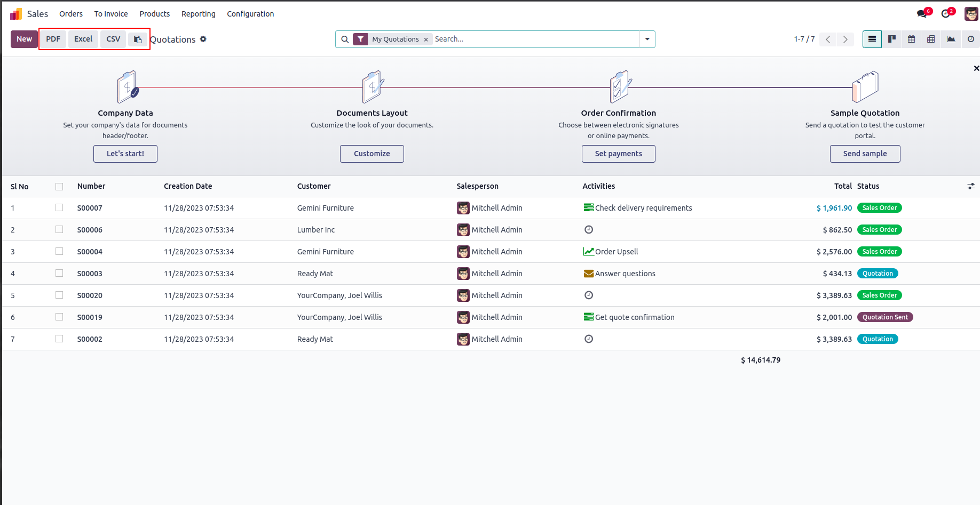Select the S00003 row checkbox
This screenshot has height=505, width=980.
click(59, 273)
